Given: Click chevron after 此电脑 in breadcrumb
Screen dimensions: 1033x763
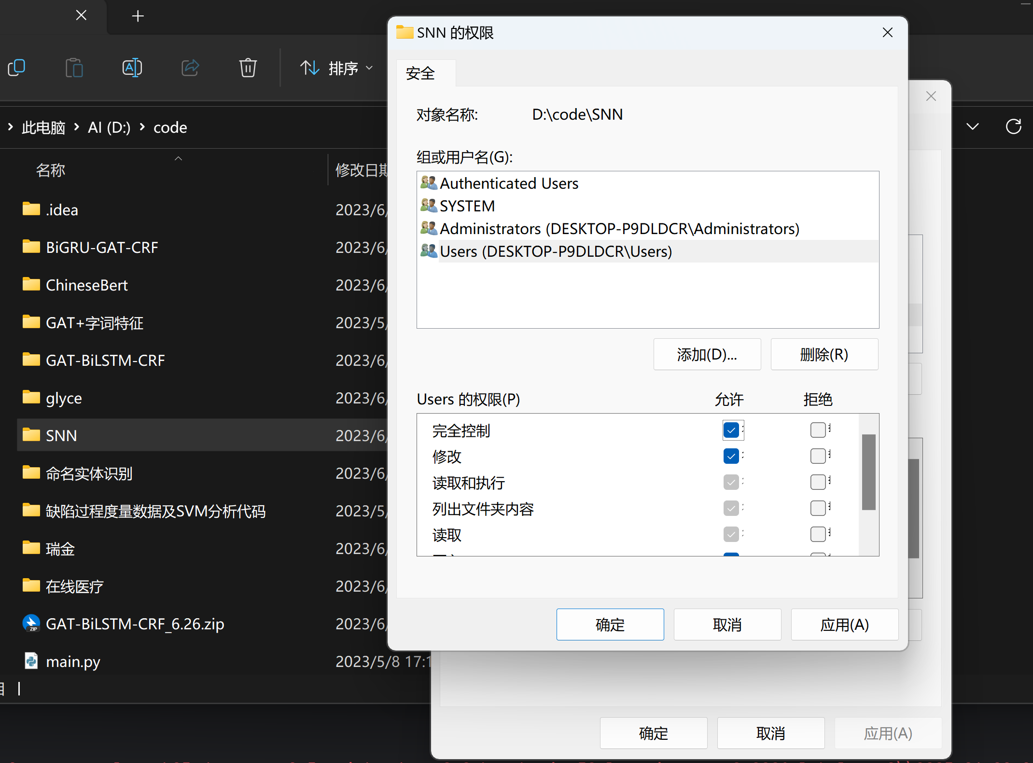Looking at the screenshot, I should pos(77,127).
